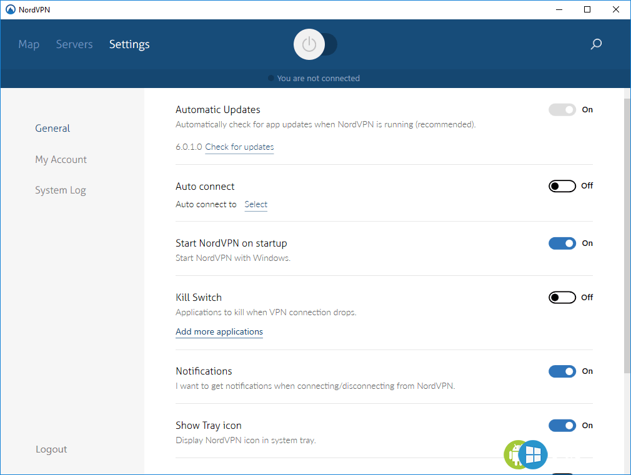
Task: Click Add more applications link
Action: (219, 332)
